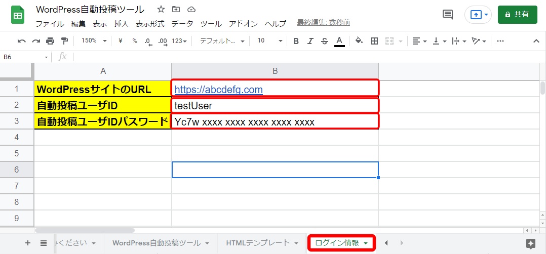This screenshot has height=254, width=546.
Task: Toggle italic formatting
Action: pyautogui.click(x=310, y=41)
